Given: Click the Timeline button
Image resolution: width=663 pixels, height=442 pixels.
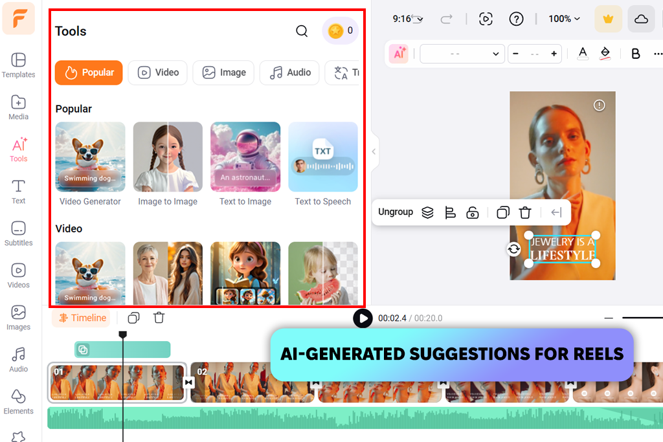Looking at the screenshot, I should pos(81,318).
